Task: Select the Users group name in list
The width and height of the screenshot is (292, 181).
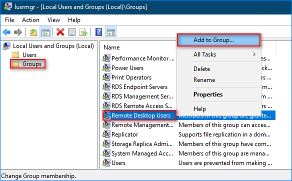Action: (118, 163)
